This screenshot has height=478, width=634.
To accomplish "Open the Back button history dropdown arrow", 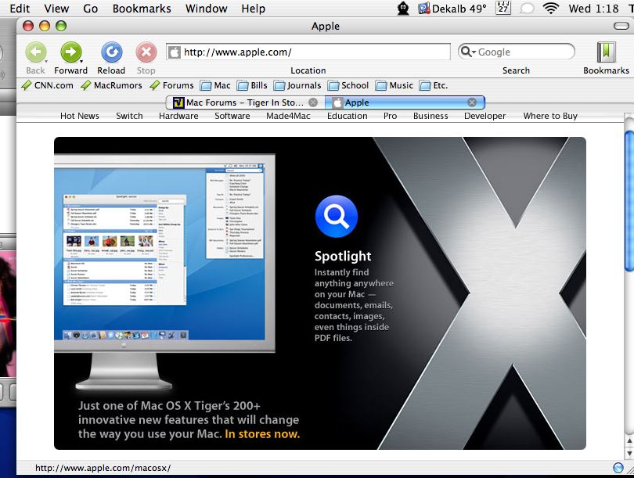I will 46,62.
